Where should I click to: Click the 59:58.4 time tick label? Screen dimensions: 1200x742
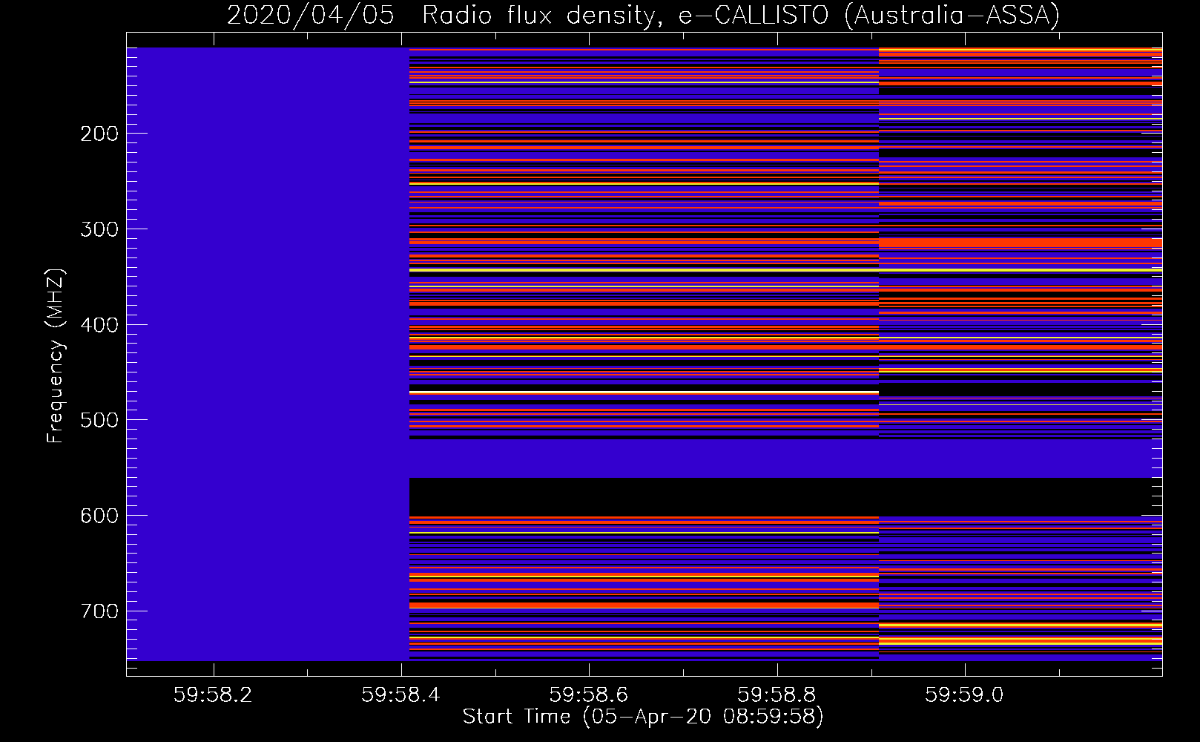coord(400,695)
